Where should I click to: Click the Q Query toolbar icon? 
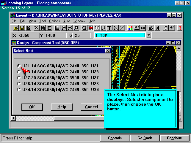coord(84,28)
